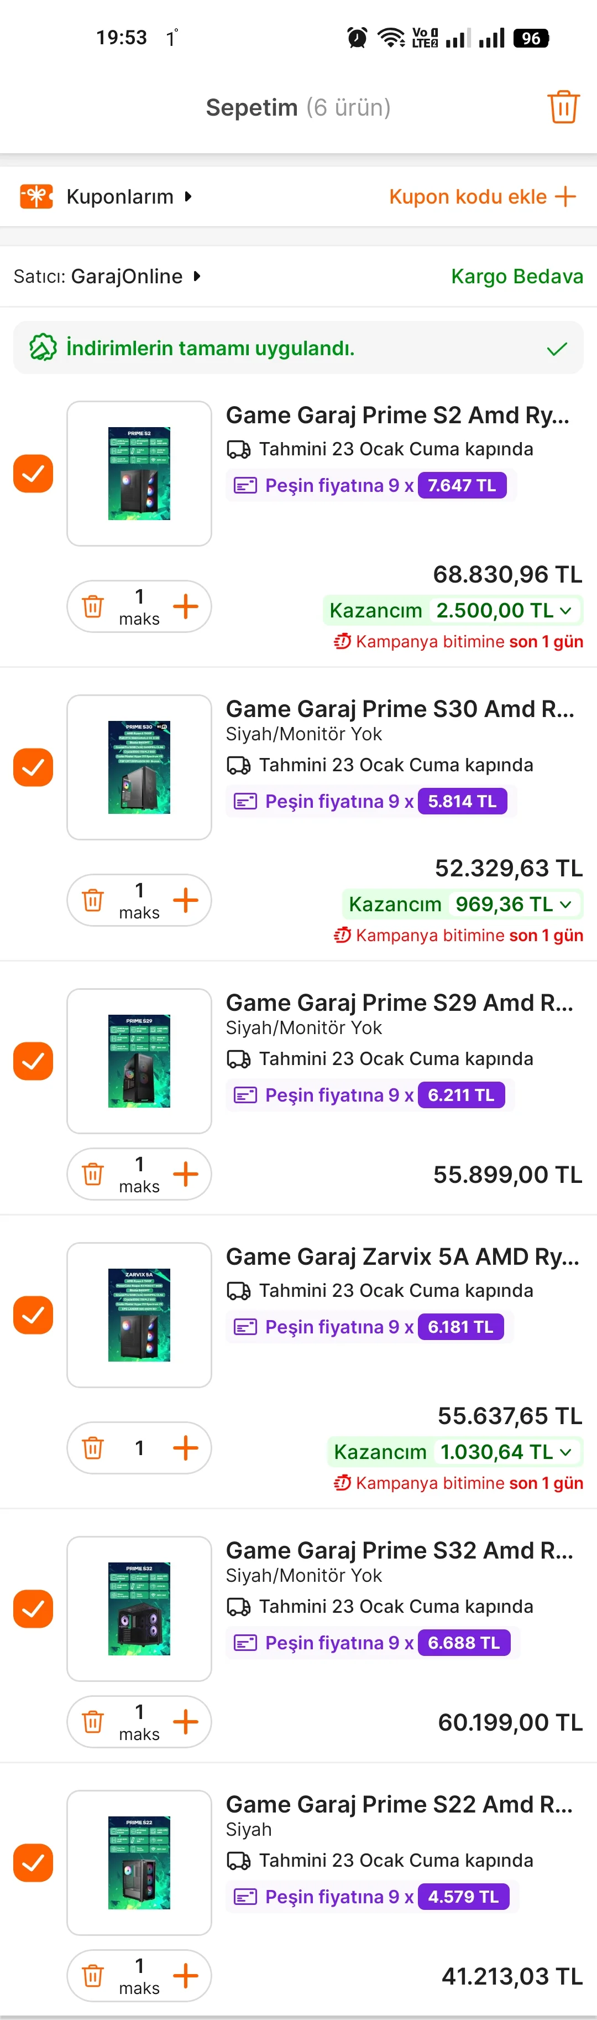597x2020 pixels.
Task: Tap Kupon kodu ekle link
Action: [482, 196]
